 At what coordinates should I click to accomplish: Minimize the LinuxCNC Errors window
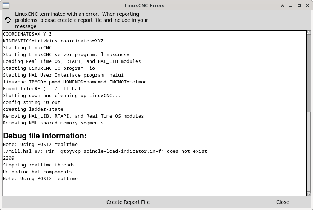[291, 6]
